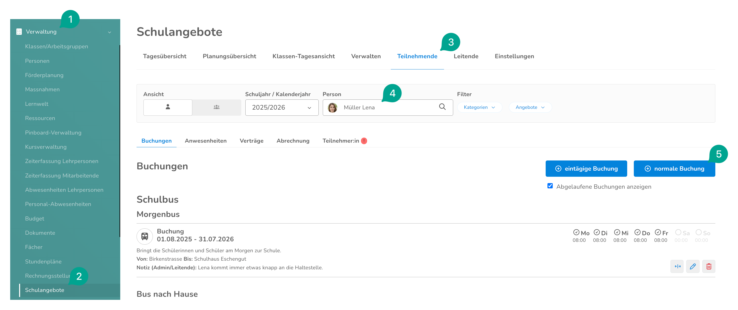The image size is (738, 310).
Task: Select group view icon
Action: tap(217, 107)
